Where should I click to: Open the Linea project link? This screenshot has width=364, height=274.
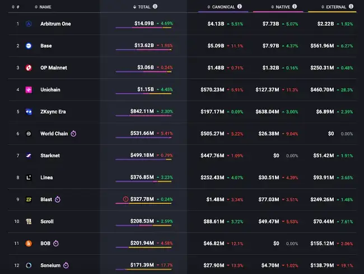[x=47, y=178]
